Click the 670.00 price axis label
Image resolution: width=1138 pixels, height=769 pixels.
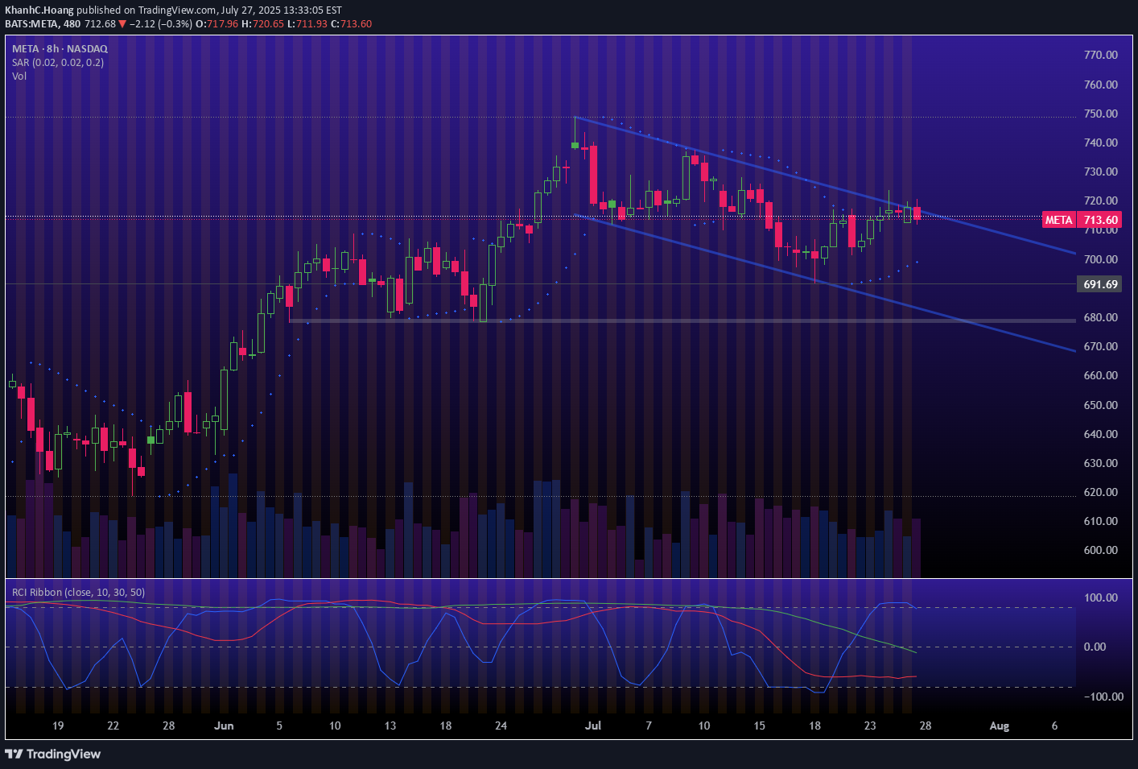(1100, 346)
